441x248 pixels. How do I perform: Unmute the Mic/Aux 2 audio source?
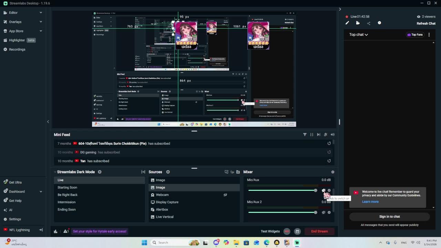click(x=324, y=213)
